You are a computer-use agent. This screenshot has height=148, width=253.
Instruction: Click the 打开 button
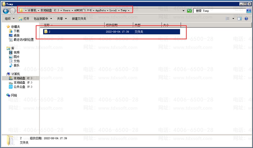pyautogui.click(x=24, y=19)
